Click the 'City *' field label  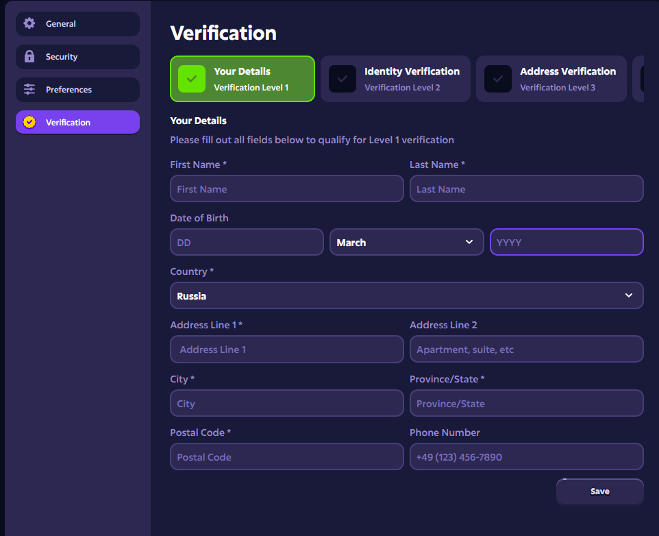pyautogui.click(x=182, y=379)
